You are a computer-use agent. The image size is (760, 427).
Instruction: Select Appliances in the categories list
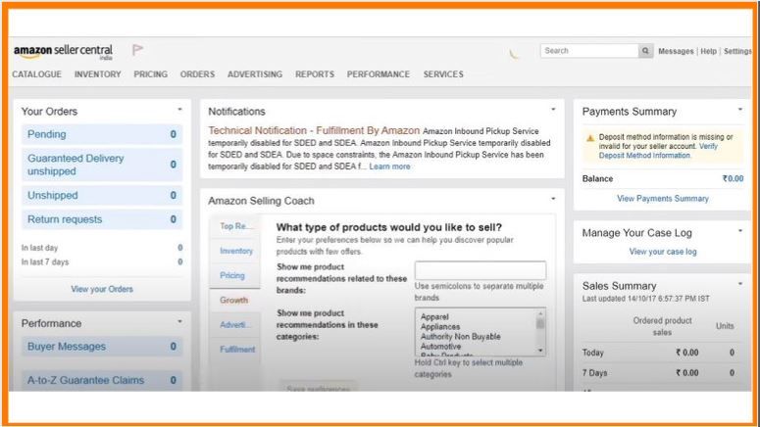click(442, 327)
